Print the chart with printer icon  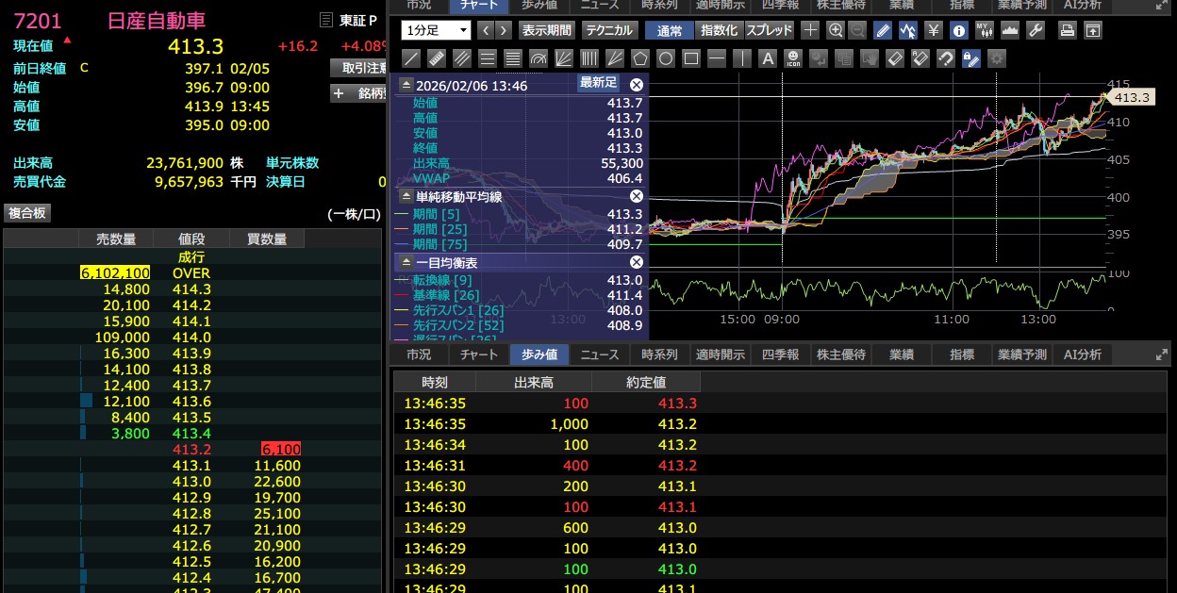[1067, 30]
